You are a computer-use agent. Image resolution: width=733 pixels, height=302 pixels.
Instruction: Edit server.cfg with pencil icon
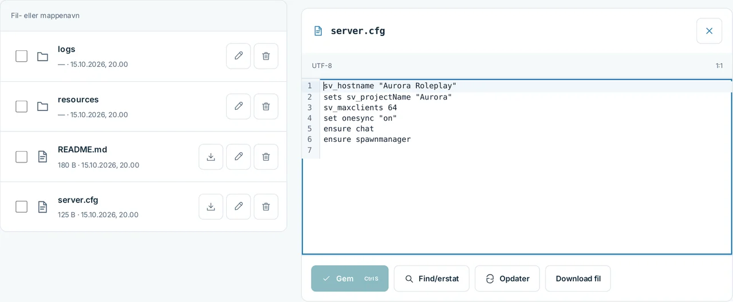238,206
